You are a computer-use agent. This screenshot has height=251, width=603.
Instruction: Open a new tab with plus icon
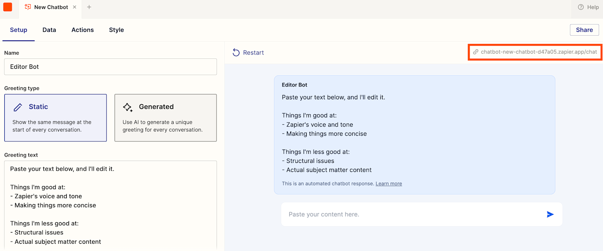[x=89, y=7]
